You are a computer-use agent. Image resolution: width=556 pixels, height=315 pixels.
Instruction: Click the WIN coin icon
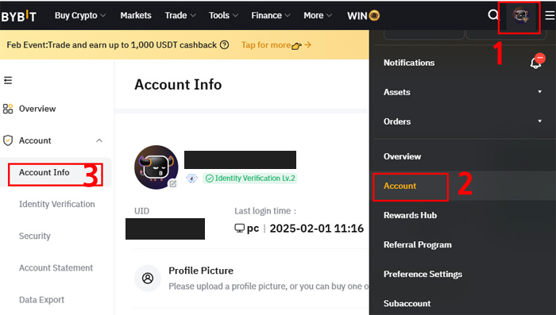point(374,16)
